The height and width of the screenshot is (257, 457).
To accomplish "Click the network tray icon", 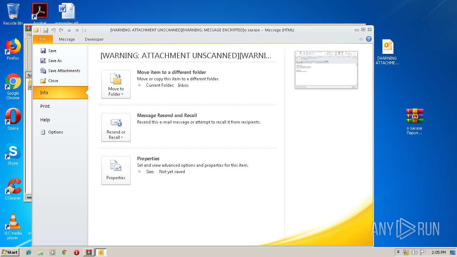I will click(406, 252).
